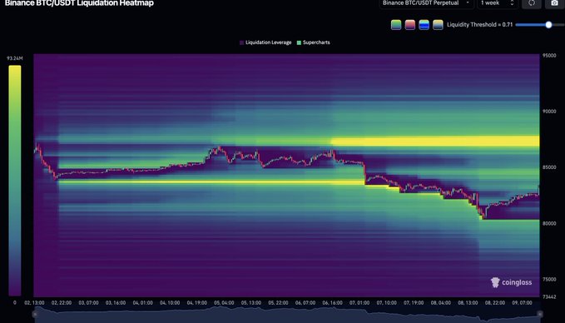565x323 pixels.
Task: Click the 07, 10:00 time axis label
Action: [x=387, y=303]
